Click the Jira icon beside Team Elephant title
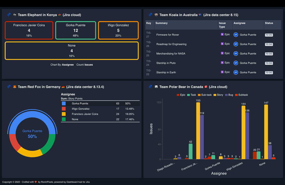This screenshot has width=285, height=185. (9, 15)
